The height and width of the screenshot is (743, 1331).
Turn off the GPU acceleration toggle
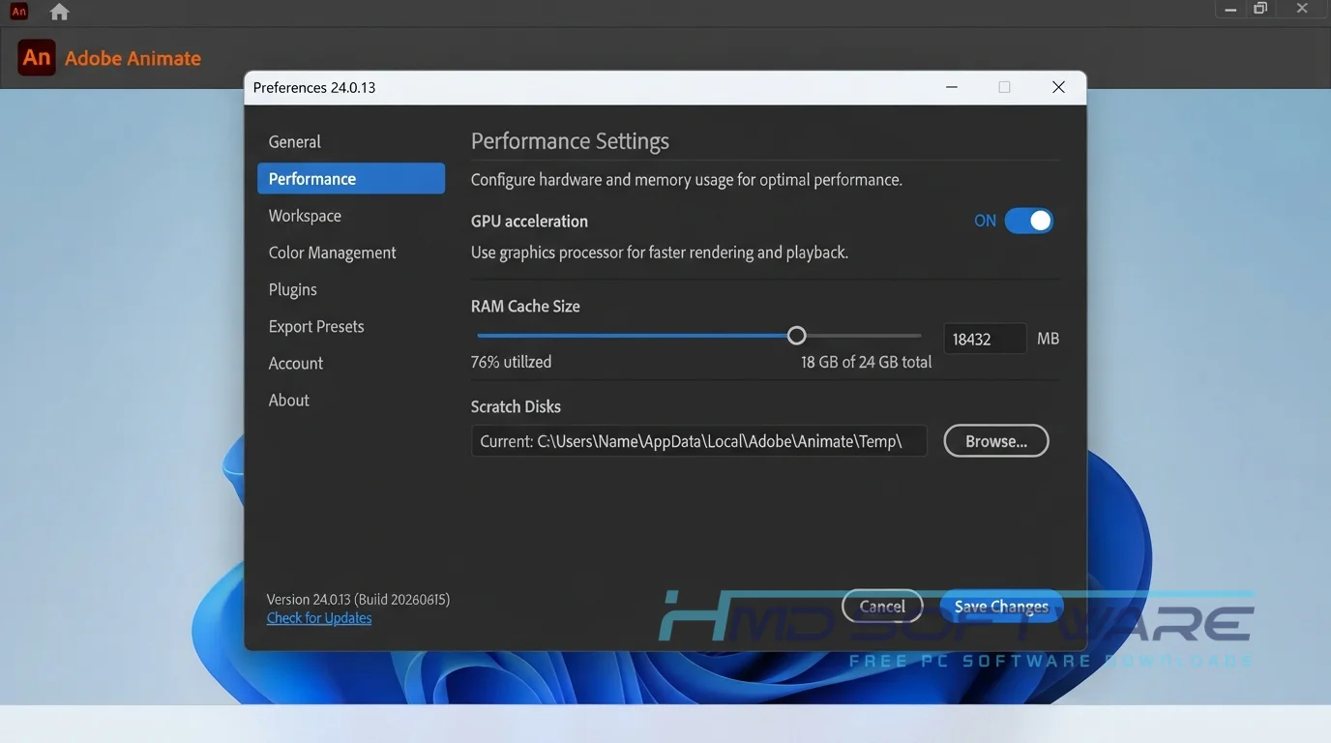click(1028, 221)
